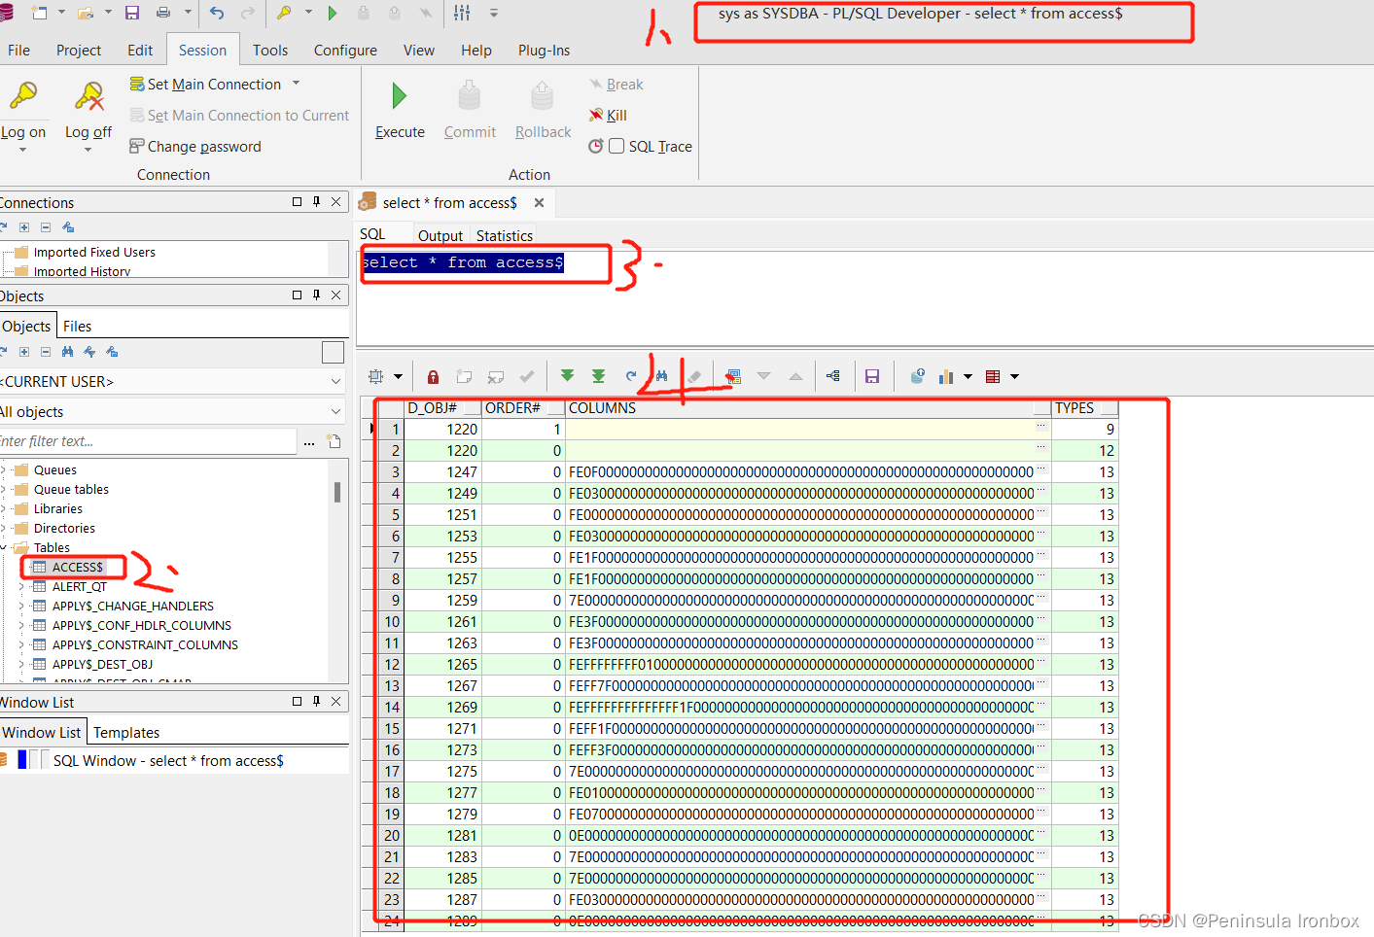Open the File menu
The height and width of the screenshot is (937, 1374).
pyautogui.click(x=18, y=50)
